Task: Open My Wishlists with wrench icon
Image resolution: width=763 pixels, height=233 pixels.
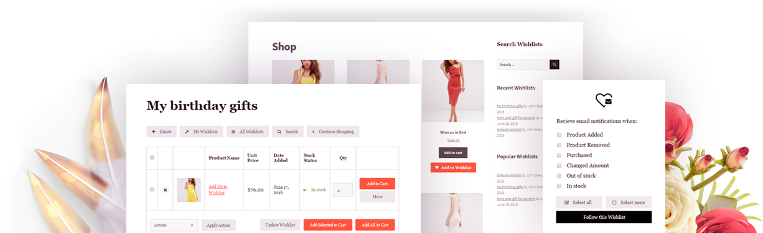Action: 201,132
